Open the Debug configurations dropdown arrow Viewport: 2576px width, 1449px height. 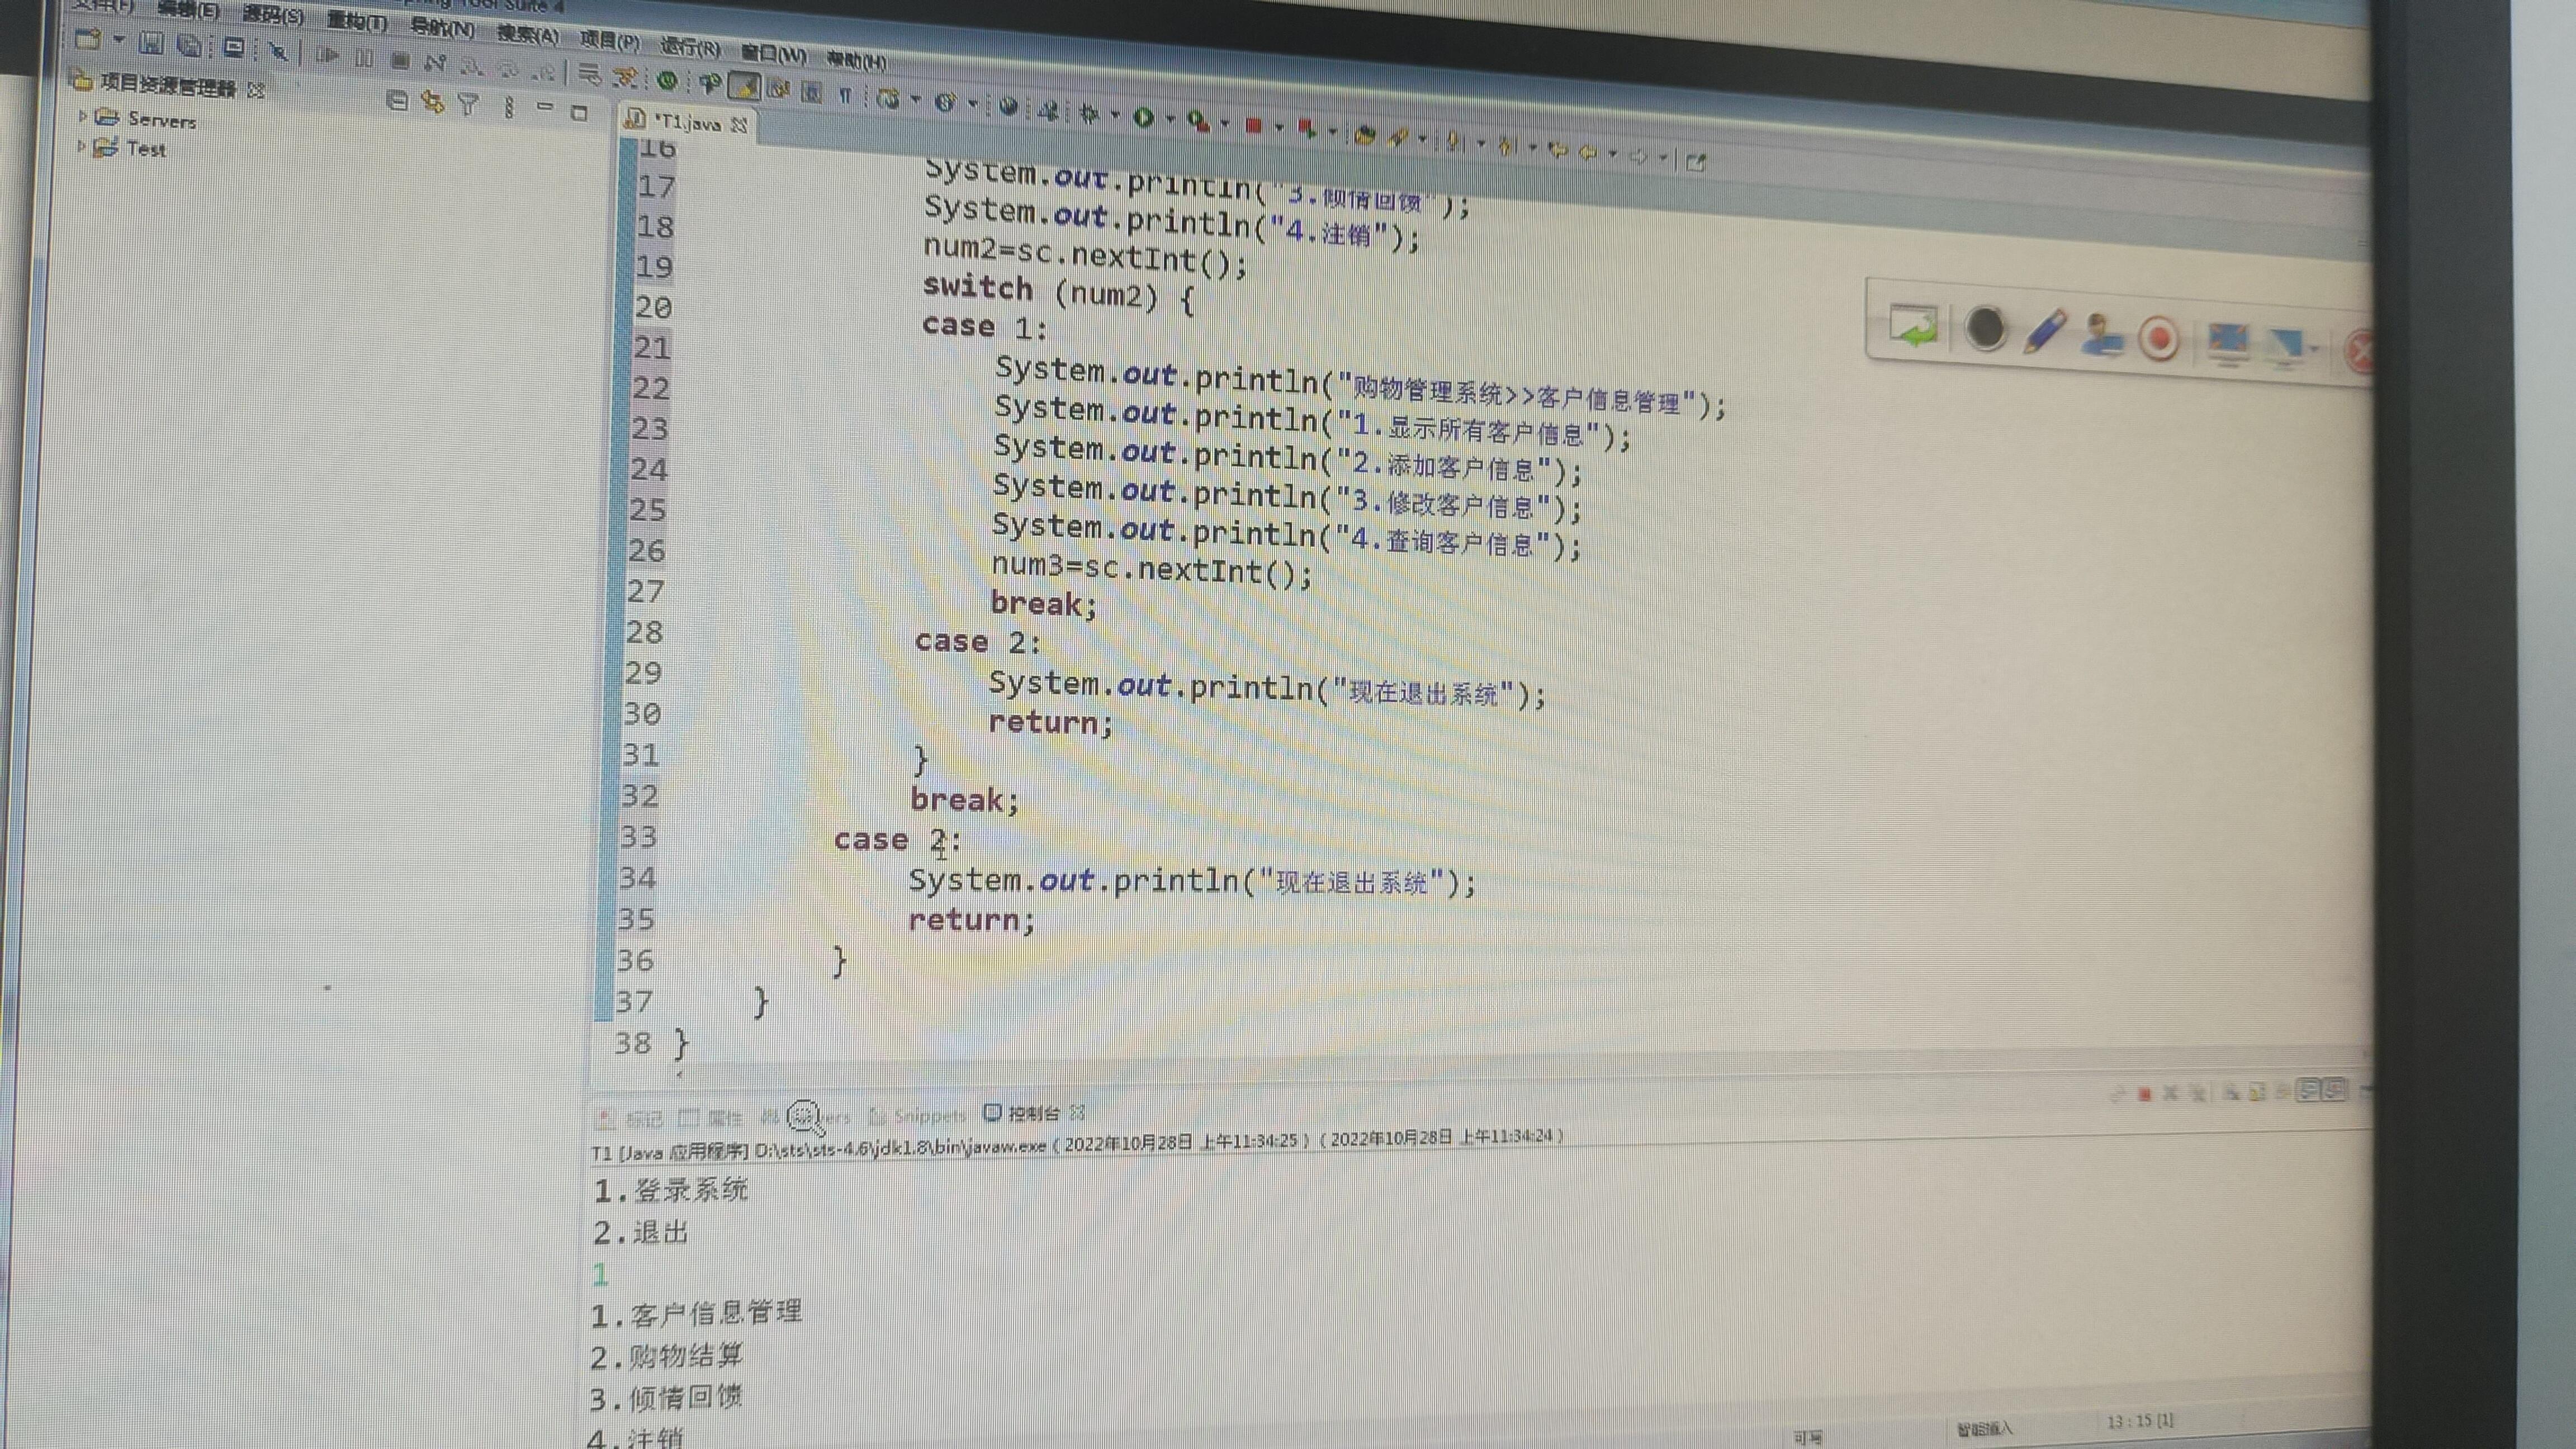1116,115
